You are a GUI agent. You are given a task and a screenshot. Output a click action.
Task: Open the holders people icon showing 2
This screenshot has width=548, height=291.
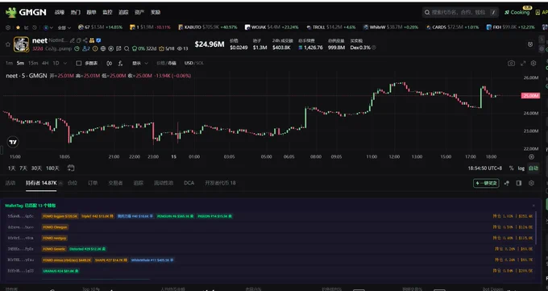[x=86, y=48]
